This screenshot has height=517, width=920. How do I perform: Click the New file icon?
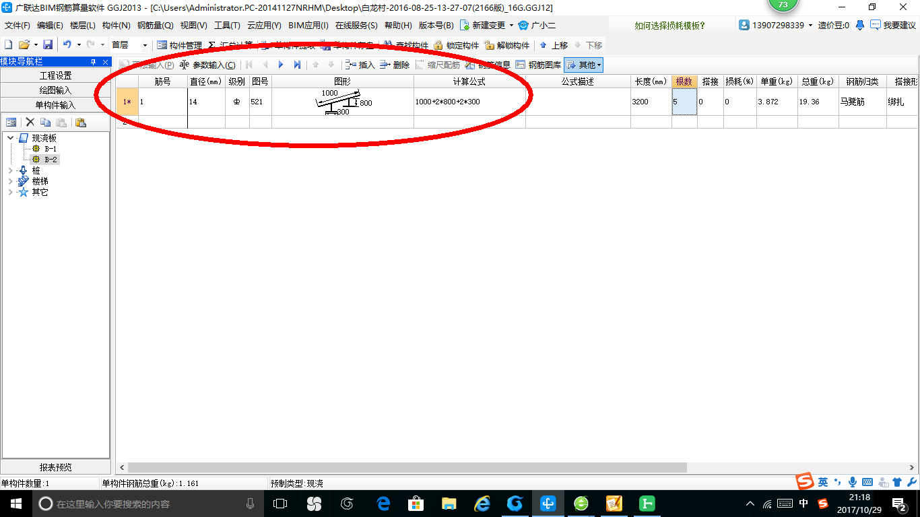[8, 45]
